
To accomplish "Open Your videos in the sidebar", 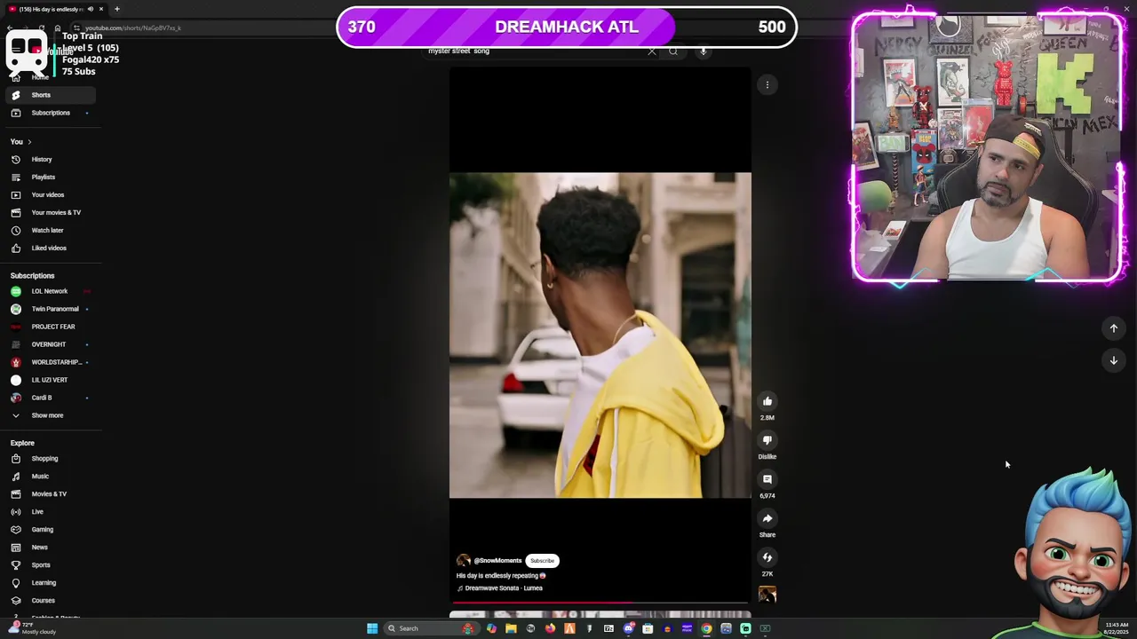I will point(52,195).
